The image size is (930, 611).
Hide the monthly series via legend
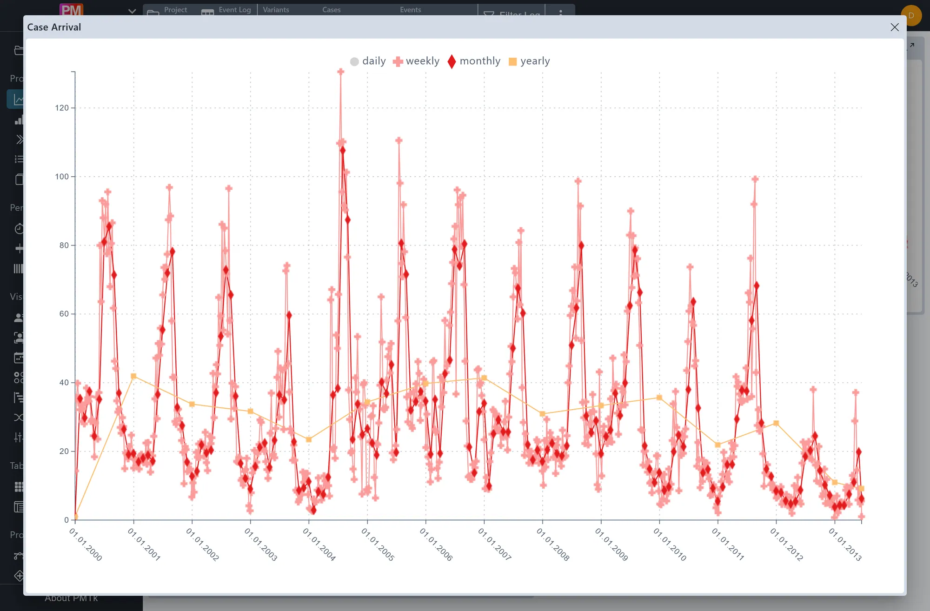coord(474,61)
